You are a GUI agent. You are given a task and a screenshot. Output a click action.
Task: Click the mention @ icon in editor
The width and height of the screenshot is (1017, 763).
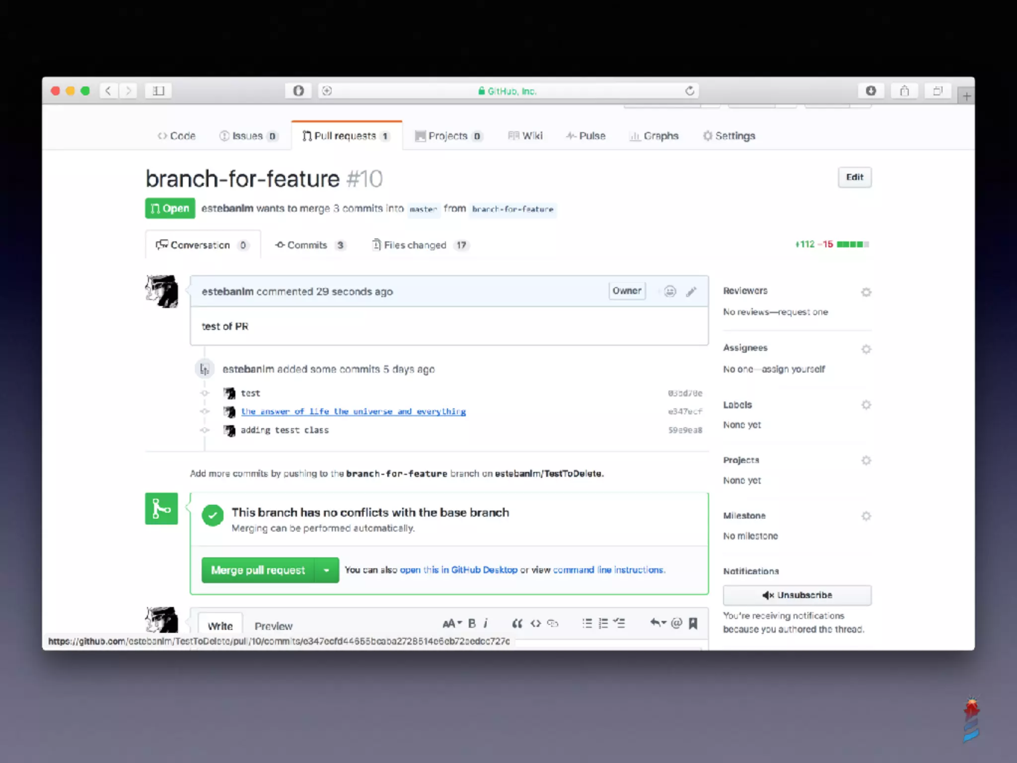[x=676, y=623]
